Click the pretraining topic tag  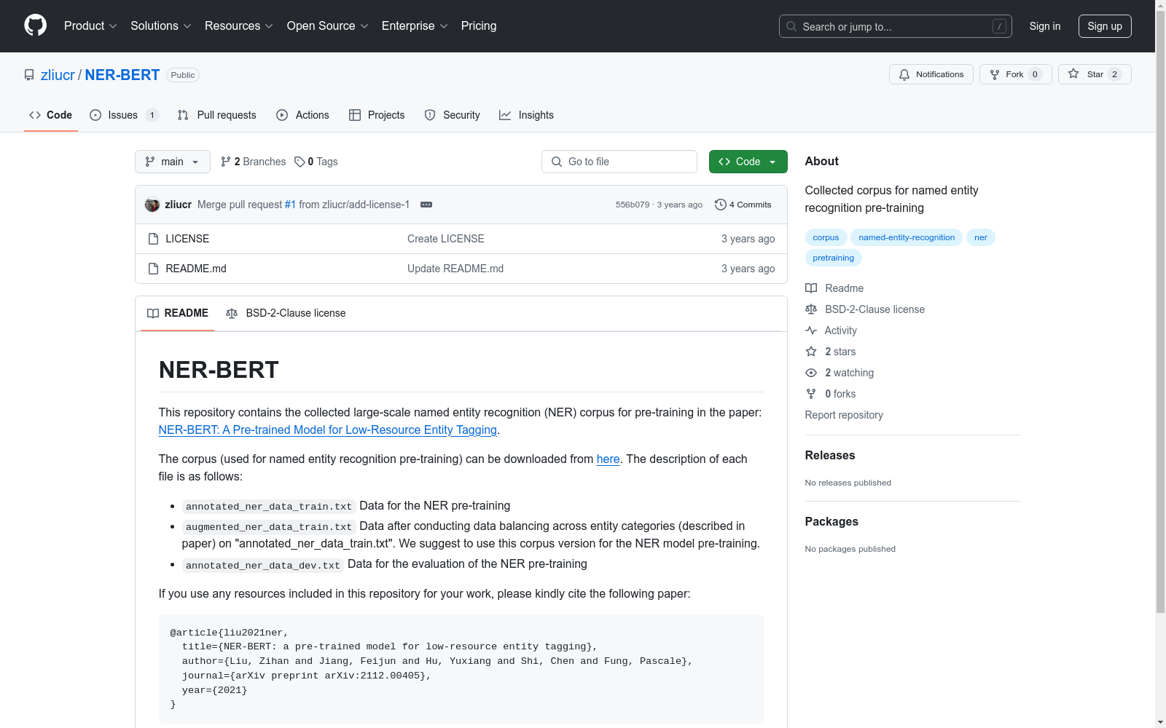[834, 258]
